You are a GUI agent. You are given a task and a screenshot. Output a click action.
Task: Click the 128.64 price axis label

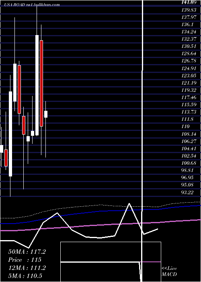[x=189, y=54]
